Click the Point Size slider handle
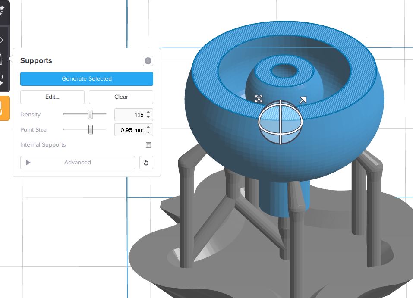 91,129
